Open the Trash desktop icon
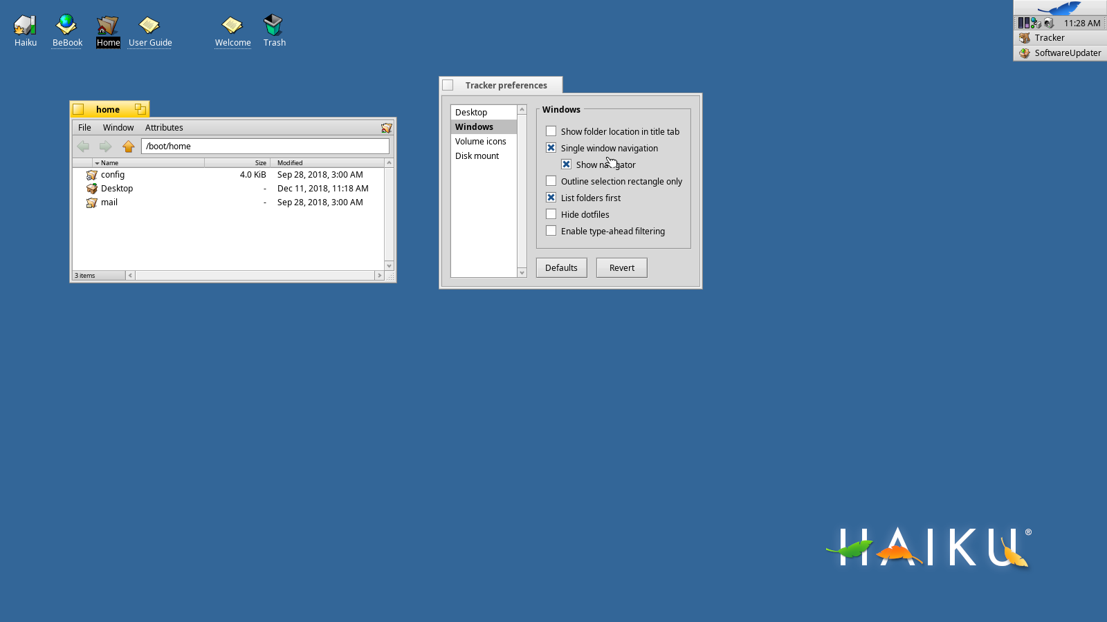 [x=274, y=25]
